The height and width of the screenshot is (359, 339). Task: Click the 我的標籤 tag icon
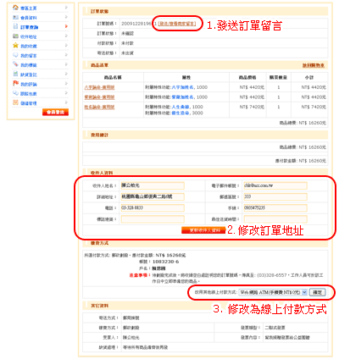click(15, 64)
